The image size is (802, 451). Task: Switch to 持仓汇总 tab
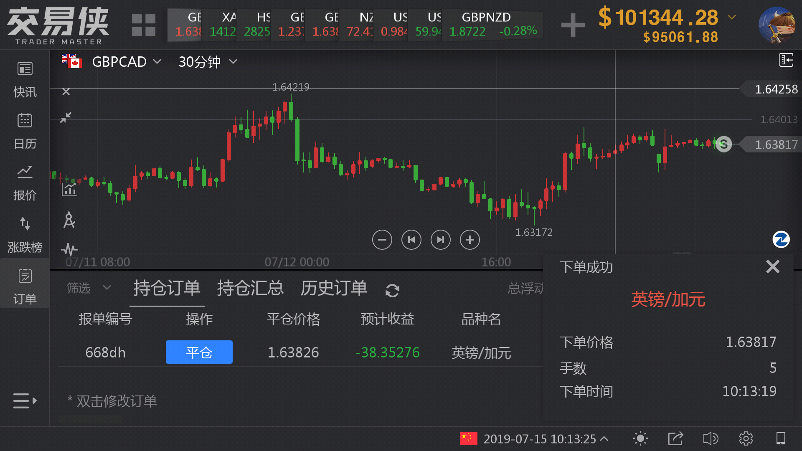click(x=250, y=288)
